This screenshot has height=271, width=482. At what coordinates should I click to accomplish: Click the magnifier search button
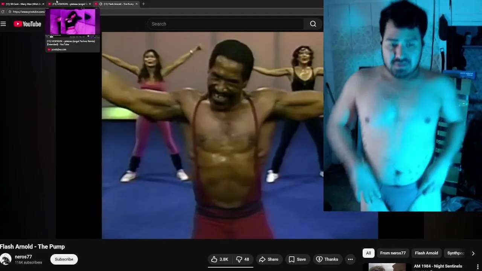(x=313, y=24)
